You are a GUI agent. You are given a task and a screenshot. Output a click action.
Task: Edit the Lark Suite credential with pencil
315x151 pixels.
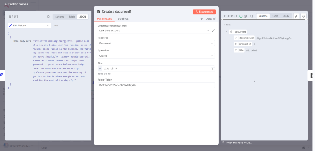click(213, 30)
